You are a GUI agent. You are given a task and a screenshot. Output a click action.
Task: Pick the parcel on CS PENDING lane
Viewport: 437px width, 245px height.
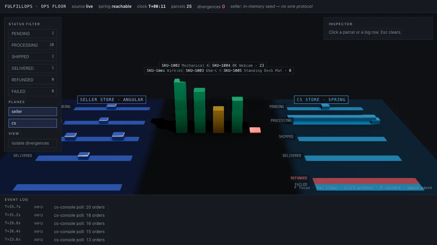[x=325, y=106]
